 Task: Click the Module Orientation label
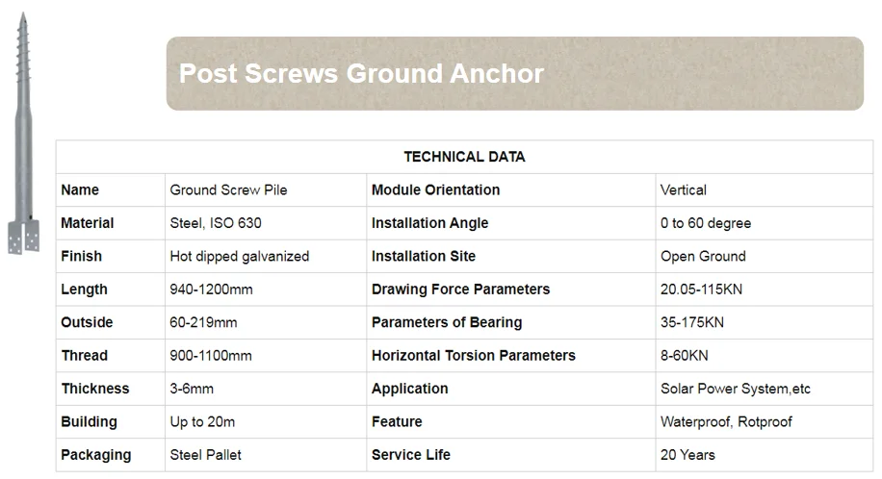tap(435, 190)
